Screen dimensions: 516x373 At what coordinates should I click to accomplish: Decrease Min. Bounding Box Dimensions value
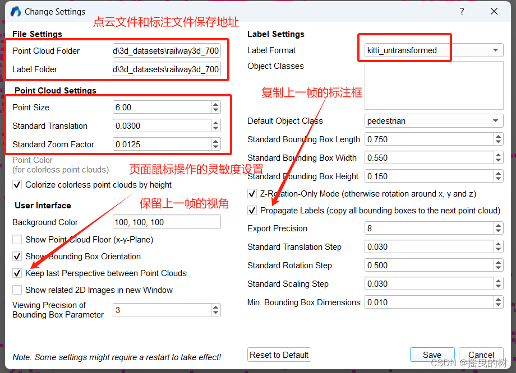[x=499, y=305]
